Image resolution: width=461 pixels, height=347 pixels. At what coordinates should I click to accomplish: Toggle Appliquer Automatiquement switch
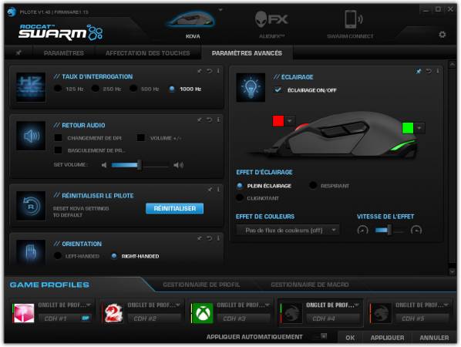coord(320,336)
